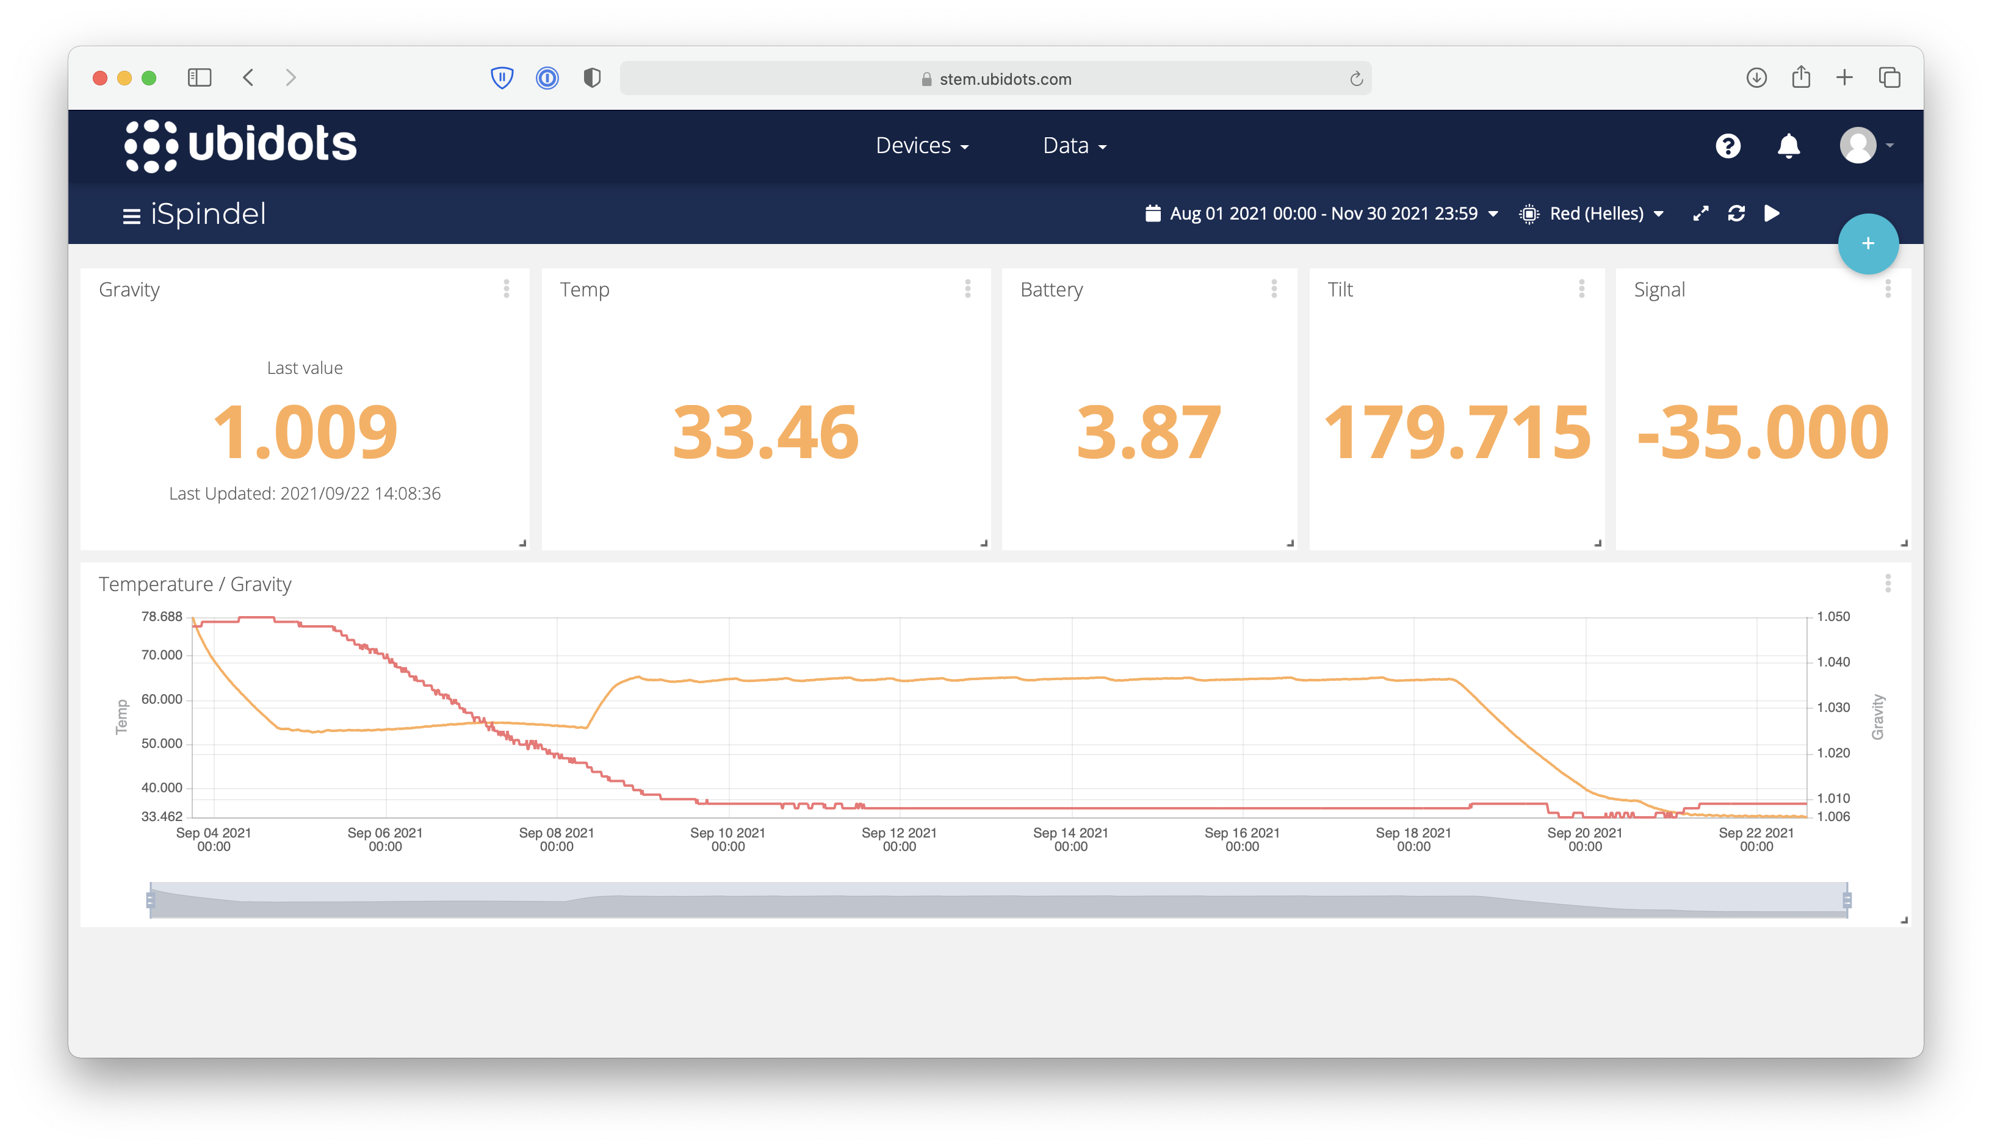This screenshot has width=1992, height=1148.
Task: Open Gravity widget options menu
Action: click(x=507, y=289)
